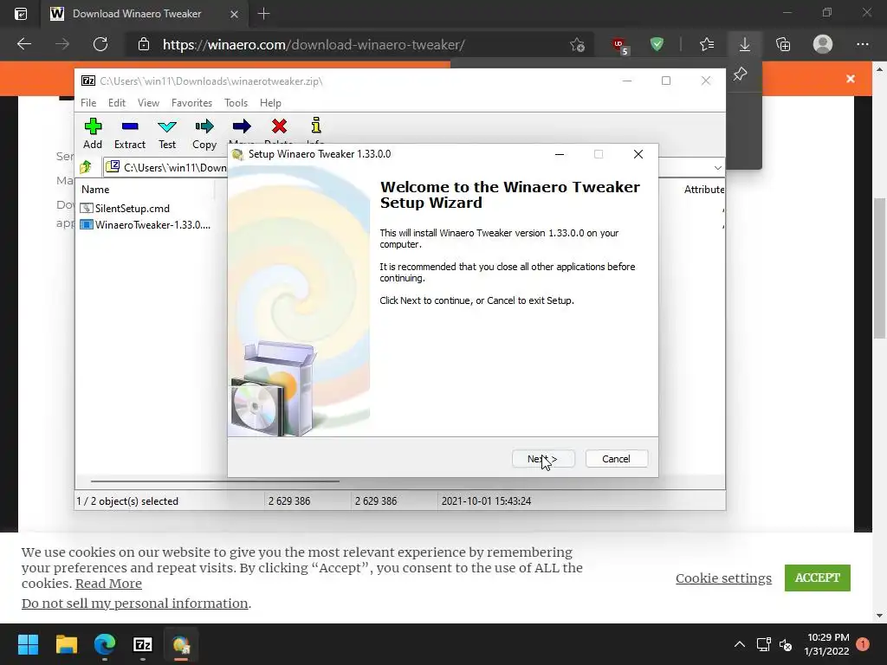This screenshot has width=887, height=665.
Task: Click the up-folder icon in 7-Zip
Action: [86, 167]
